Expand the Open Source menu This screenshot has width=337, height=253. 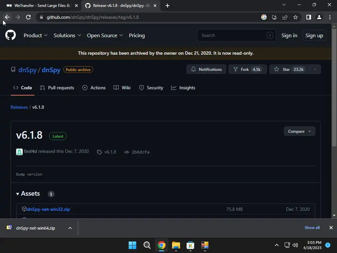pyautogui.click(x=105, y=36)
